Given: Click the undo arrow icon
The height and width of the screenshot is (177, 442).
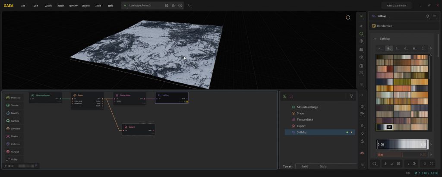Looking at the screenshot, I should 189,6.
